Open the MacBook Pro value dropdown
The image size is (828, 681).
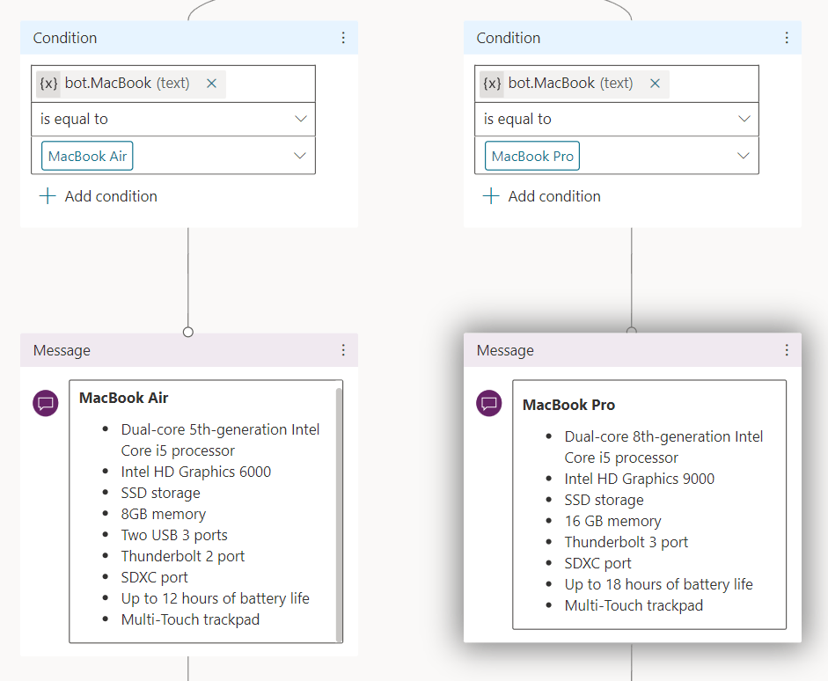[x=744, y=156]
